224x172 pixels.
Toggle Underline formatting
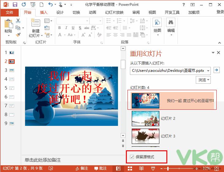click(x=73, y=28)
